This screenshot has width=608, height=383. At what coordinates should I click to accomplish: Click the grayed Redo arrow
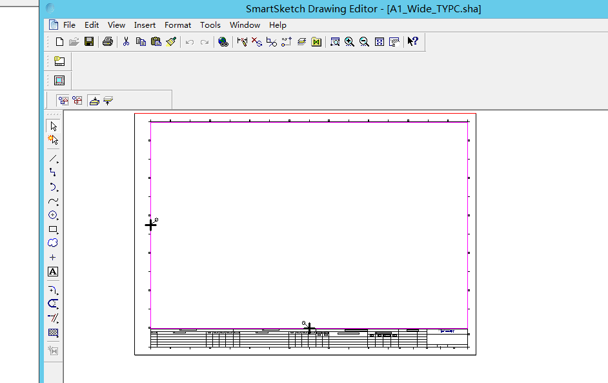[x=205, y=42]
